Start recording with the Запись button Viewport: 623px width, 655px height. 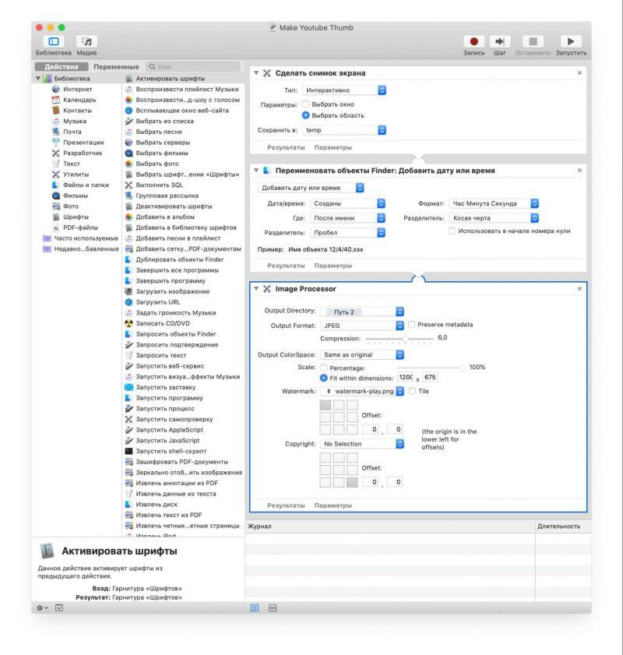[476, 41]
